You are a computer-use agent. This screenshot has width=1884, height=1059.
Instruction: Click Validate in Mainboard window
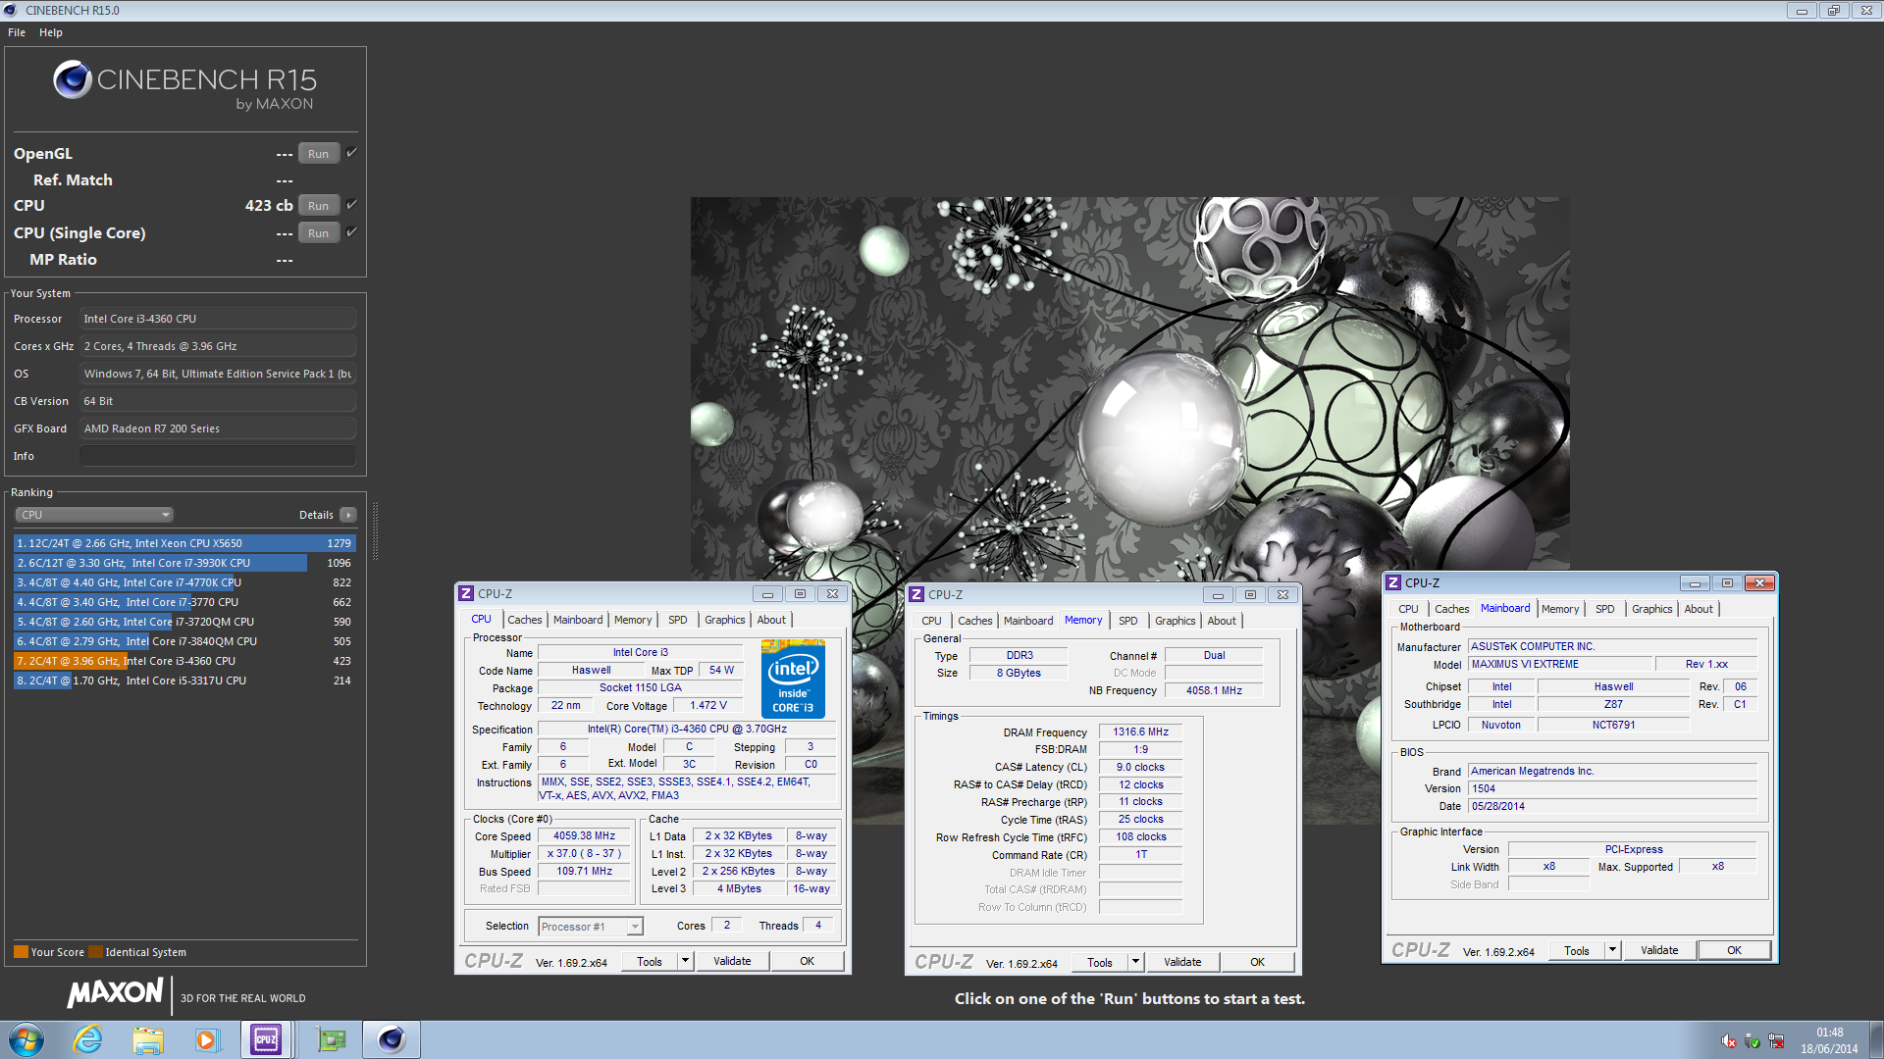(x=1659, y=950)
